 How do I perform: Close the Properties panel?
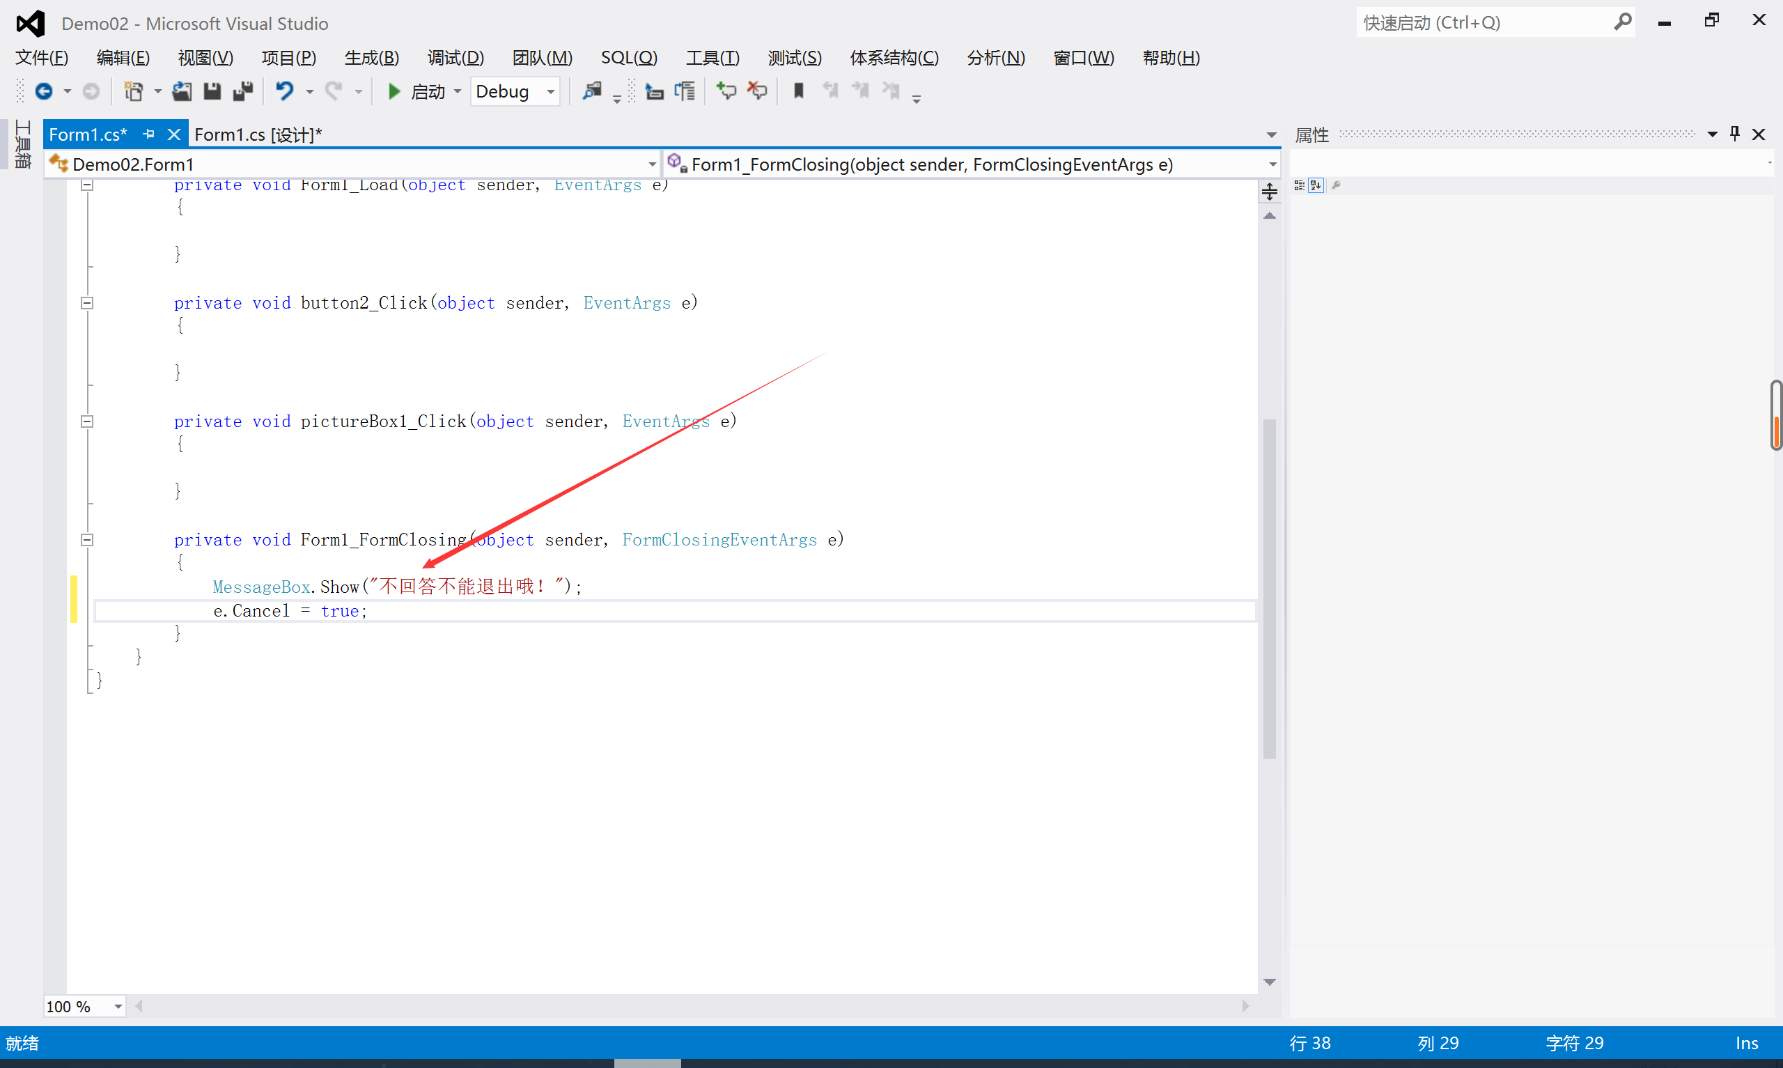click(1759, 134)
